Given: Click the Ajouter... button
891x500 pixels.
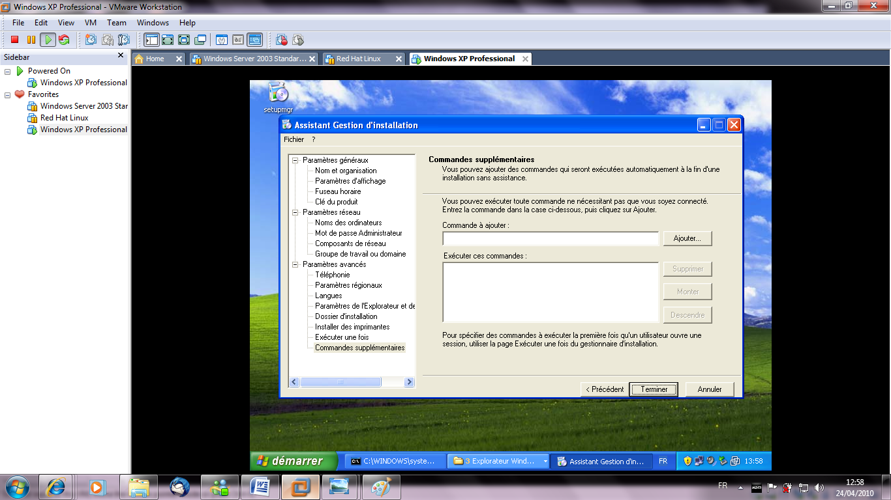Looking at the screenshot, I should [687, 238].
